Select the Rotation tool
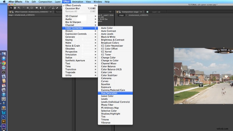The height and width of the screenshot is (131, 233). 24,8
